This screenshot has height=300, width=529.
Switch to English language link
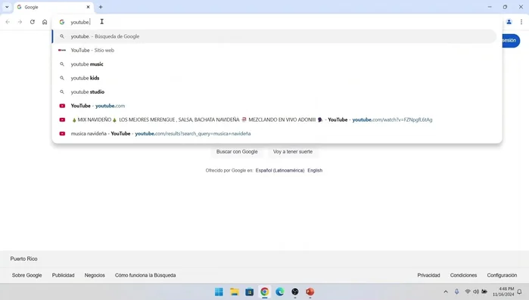(315, 170)
